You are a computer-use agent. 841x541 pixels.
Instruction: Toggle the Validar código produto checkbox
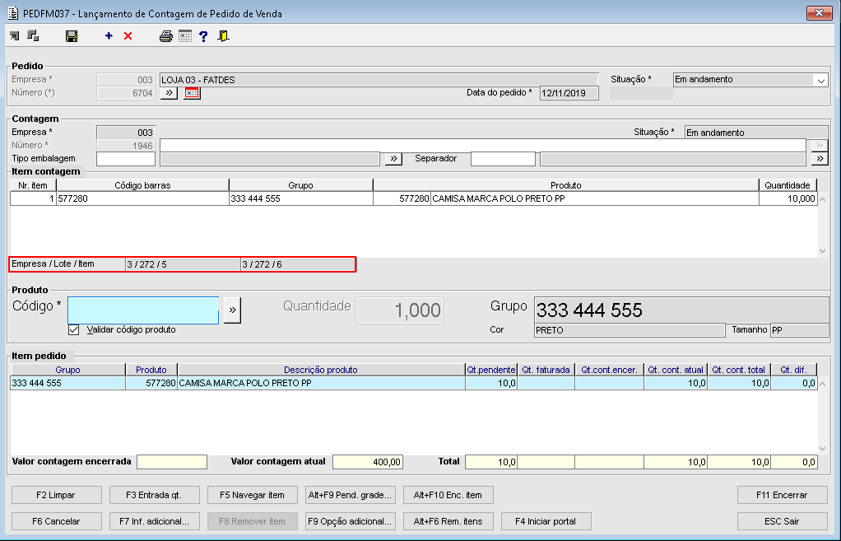[x=74, y=329]
